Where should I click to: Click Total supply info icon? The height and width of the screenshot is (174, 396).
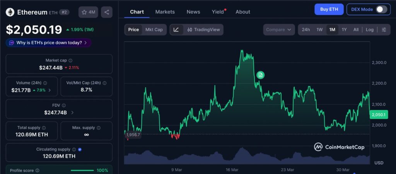(x=44, y=128)
